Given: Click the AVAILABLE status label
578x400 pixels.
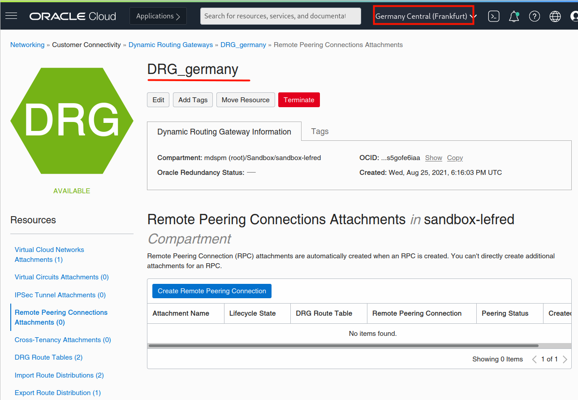Looking at the screenshot, I should (72, 191).
